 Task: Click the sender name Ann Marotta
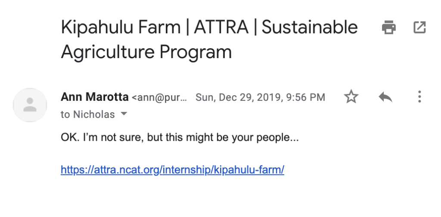click(x=94, y=97)
